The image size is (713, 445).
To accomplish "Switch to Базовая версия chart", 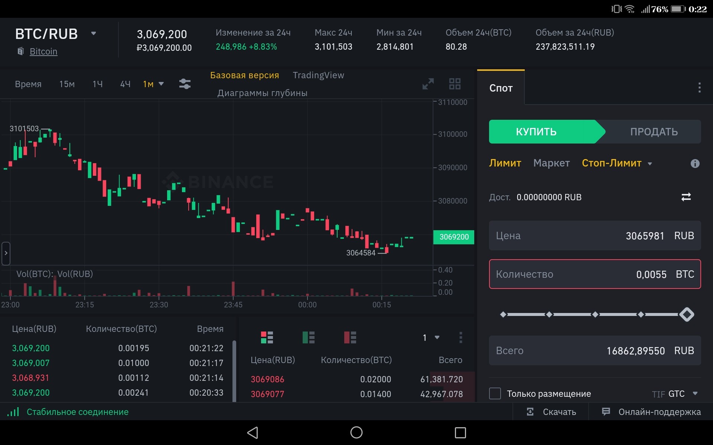I will click(244, 75).
